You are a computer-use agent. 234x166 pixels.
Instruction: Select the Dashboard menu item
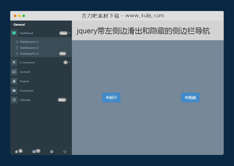pos(27,33)
